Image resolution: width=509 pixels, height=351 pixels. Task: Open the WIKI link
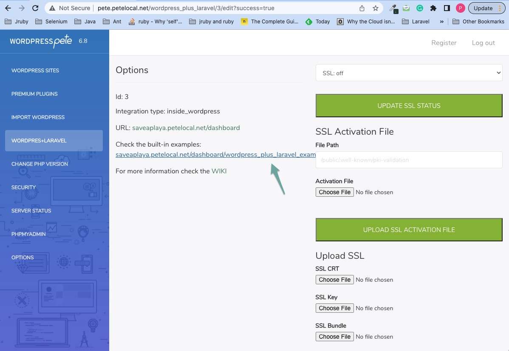coord(219,171)
